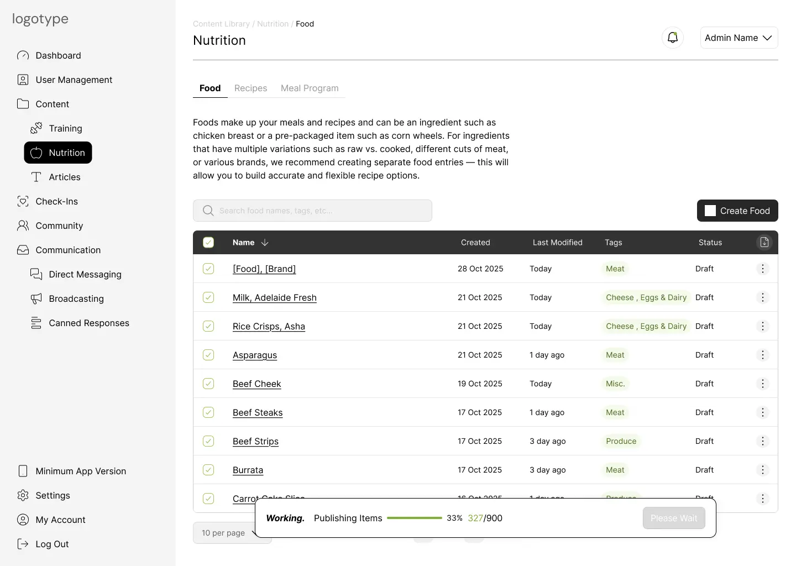Image resolution: width=796 pixels, height=566 pixels.
Task: Switch to the Recipes tab
Action: [x=250, y=88]
